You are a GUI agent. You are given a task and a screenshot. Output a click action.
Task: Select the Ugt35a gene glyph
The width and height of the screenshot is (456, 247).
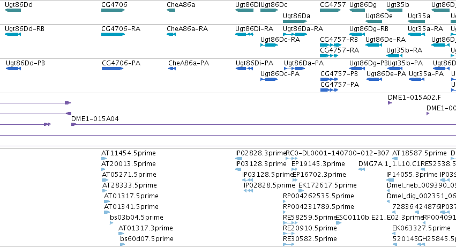416,21
